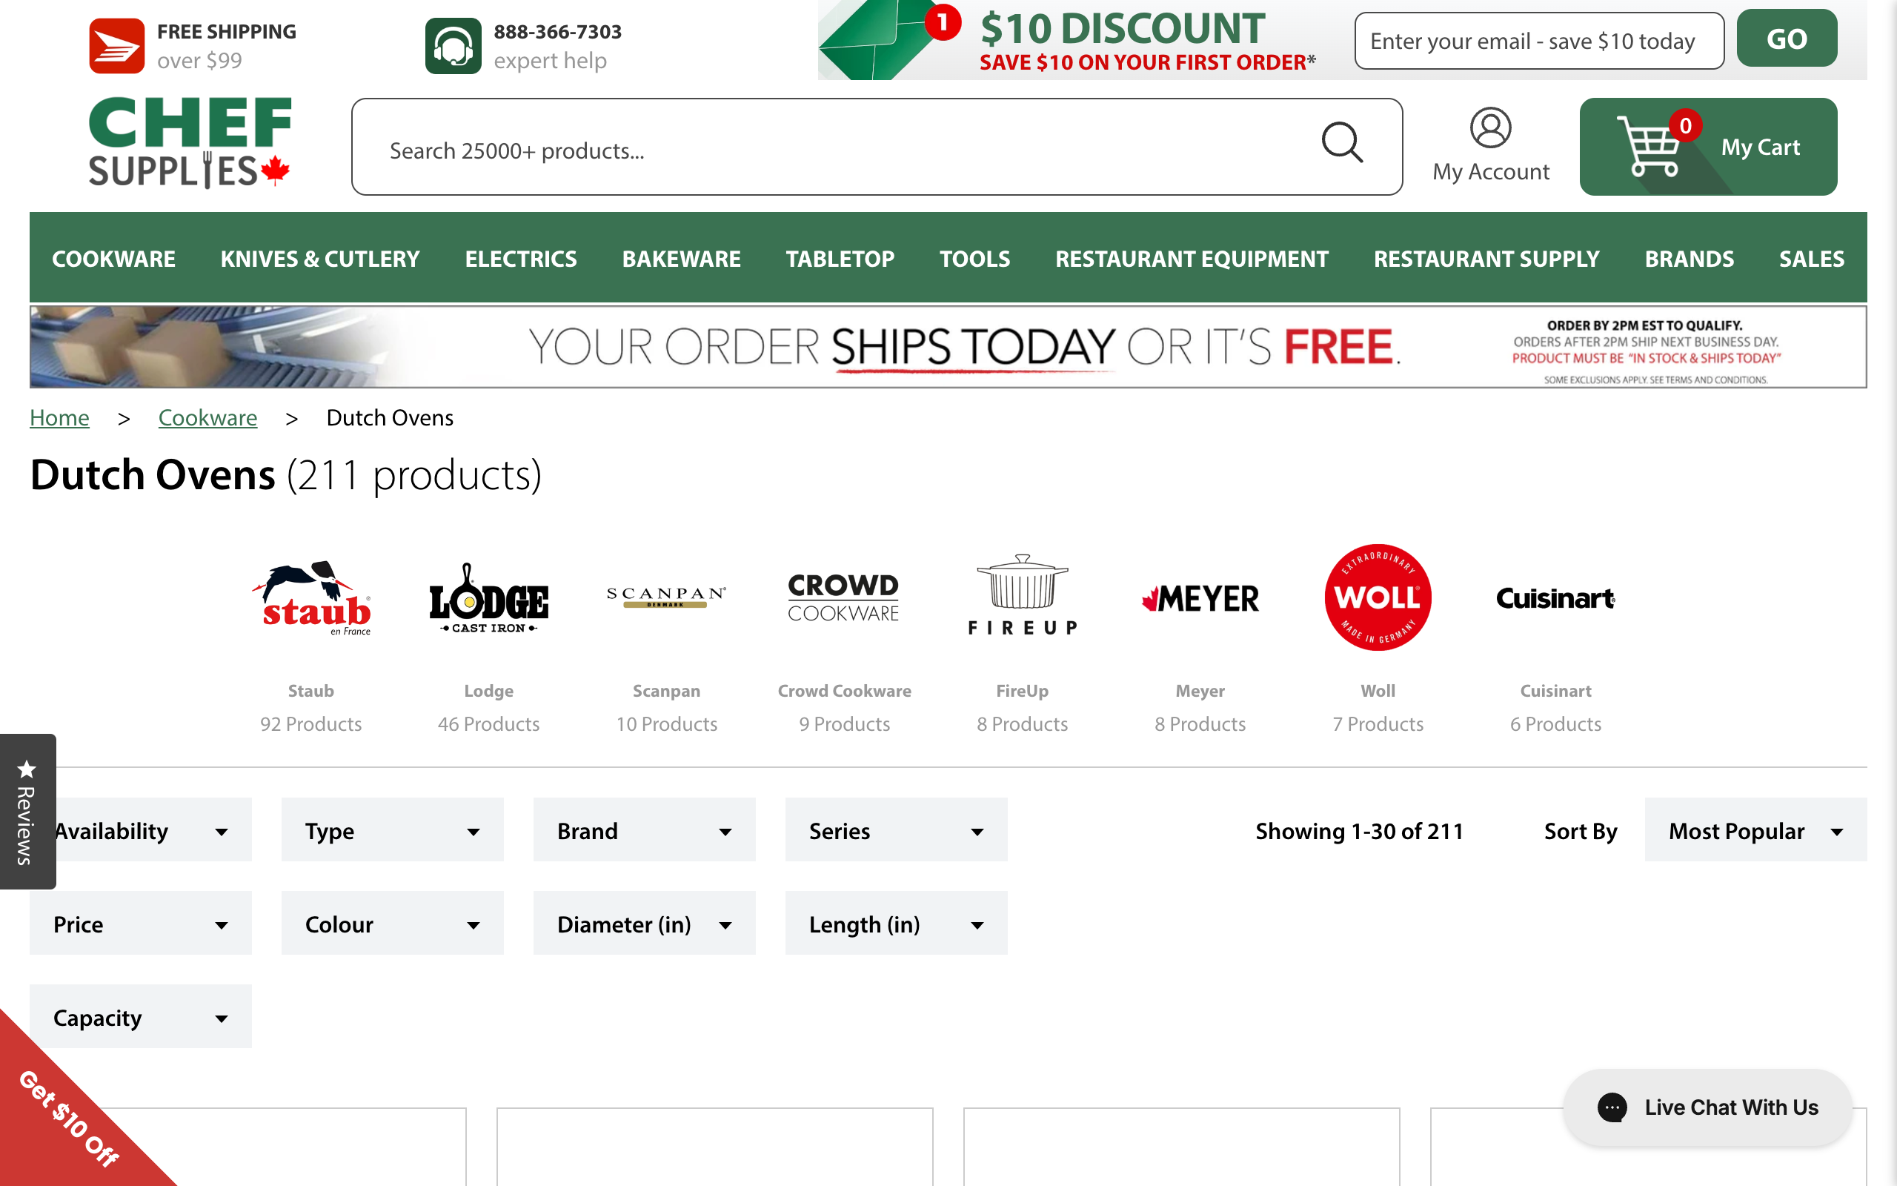Expand the Capacity filter dropdown
The image size is (1897, 1186).
(x=140, y=1016)
